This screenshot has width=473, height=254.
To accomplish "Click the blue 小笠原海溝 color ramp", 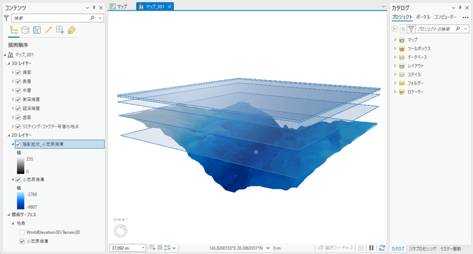I will (x=20, y=201).
